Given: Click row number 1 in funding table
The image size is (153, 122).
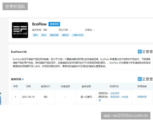Looking at the screenshot, I should click(16, 97).
